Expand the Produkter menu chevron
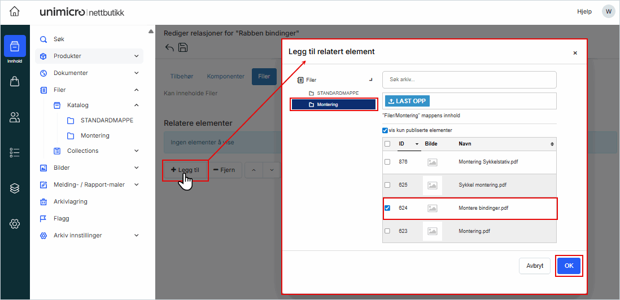 [x=136, y=56]
